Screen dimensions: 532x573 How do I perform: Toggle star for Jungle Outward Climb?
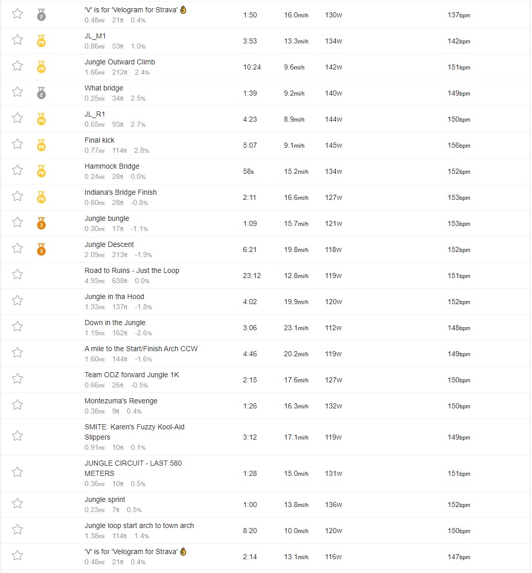pos(17,66)
